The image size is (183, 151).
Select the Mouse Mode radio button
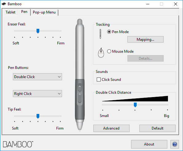tap(109, 51)
